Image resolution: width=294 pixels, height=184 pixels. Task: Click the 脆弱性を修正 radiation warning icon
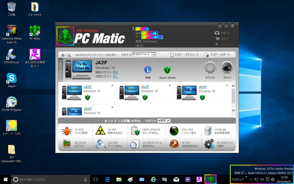coord(100,130)
